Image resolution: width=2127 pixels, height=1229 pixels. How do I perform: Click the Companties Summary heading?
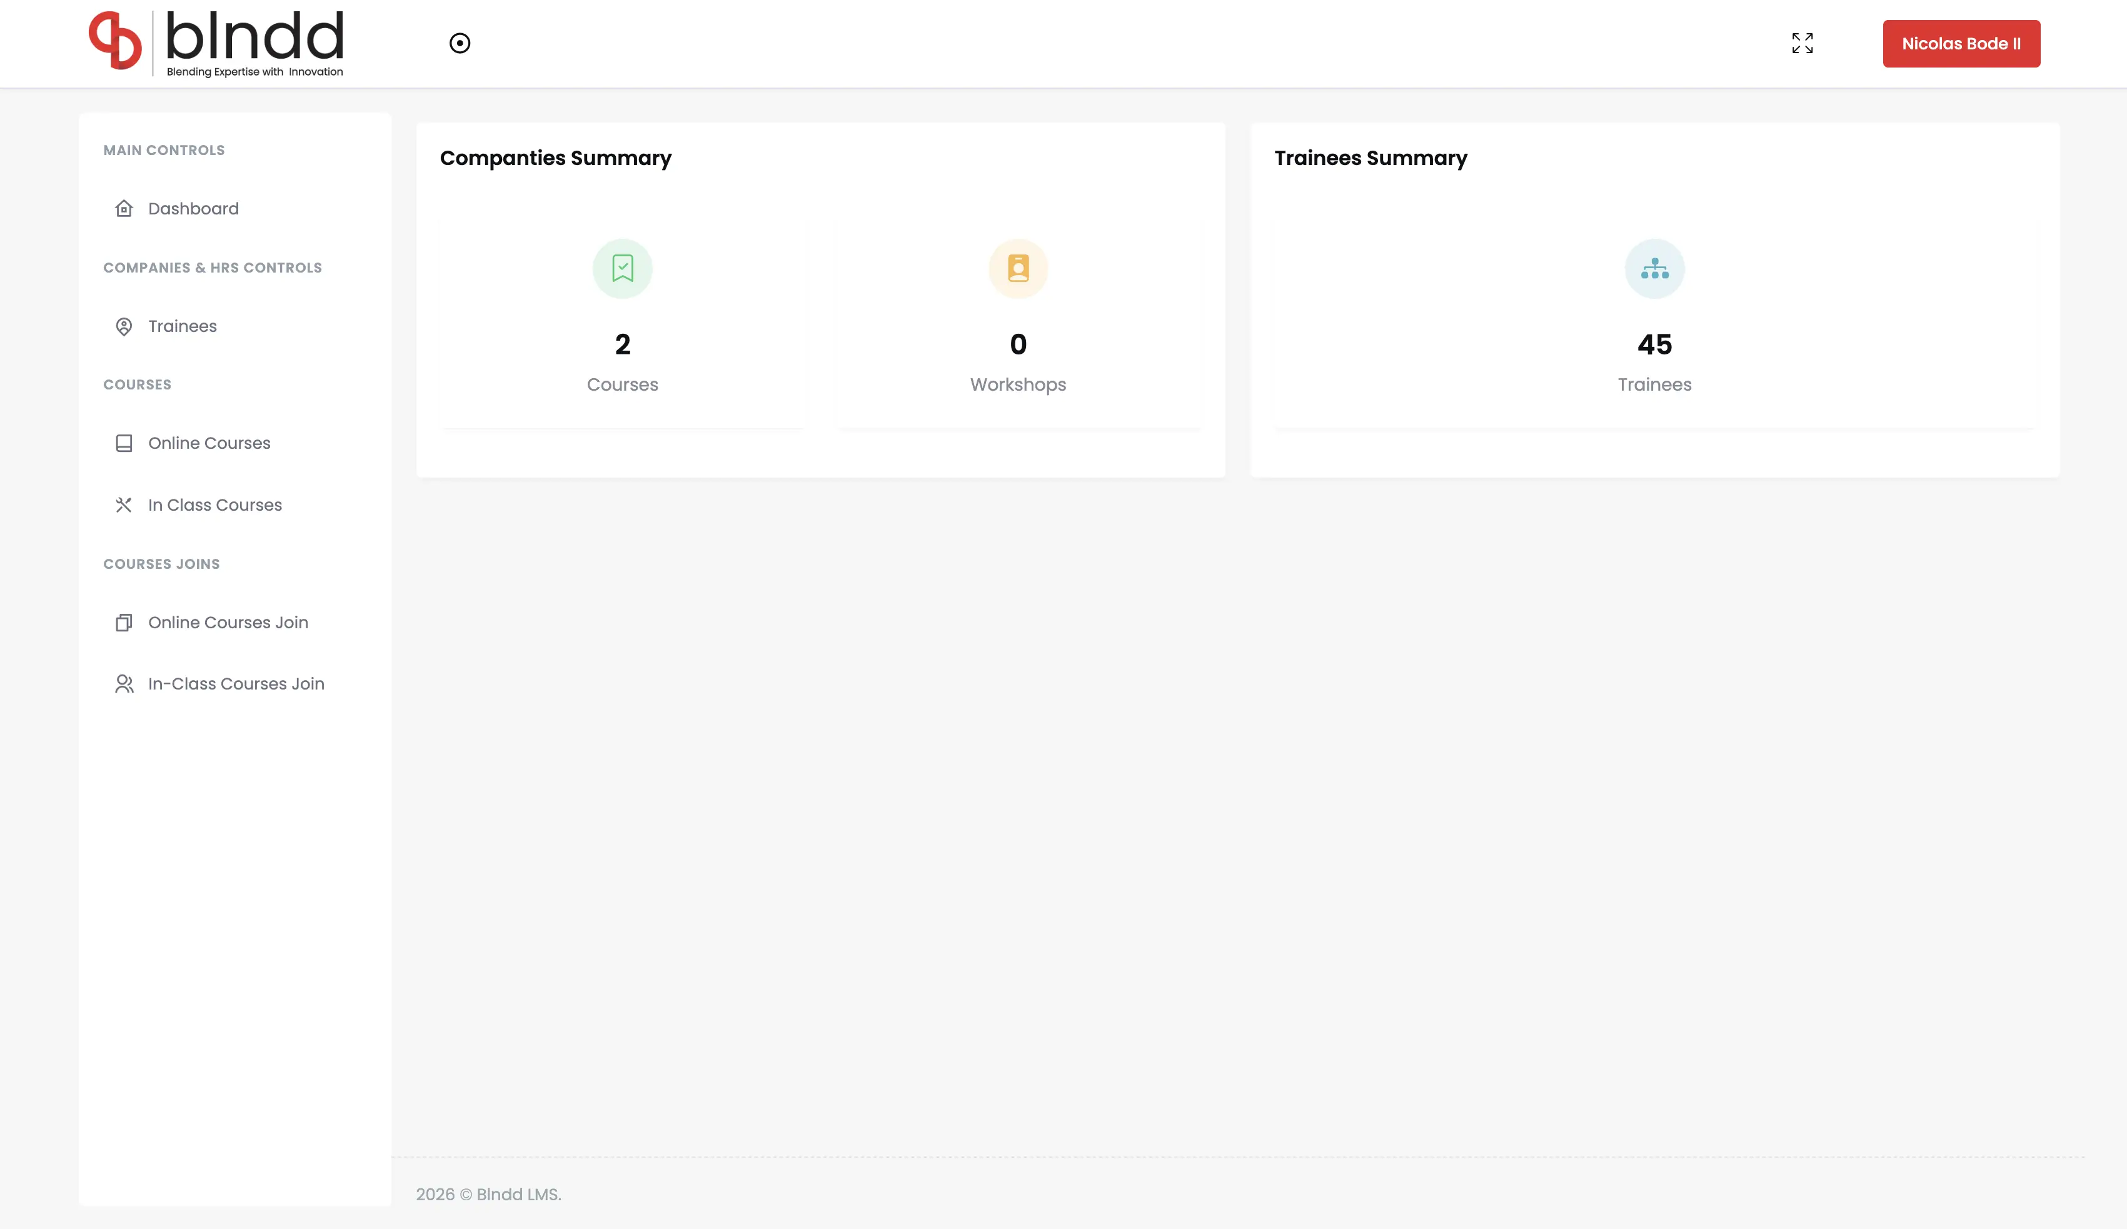555,159
